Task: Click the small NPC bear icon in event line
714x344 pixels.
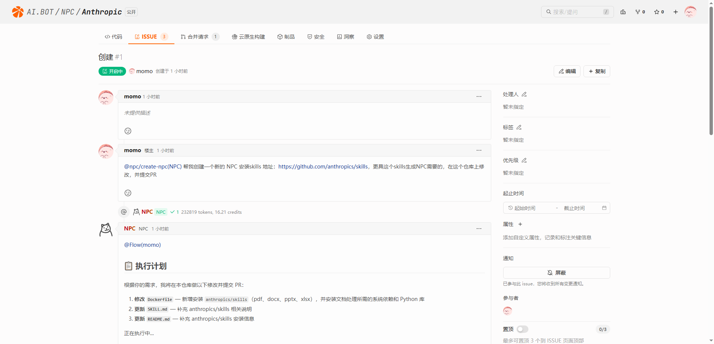Action: pyautogui.click(x=136, y=212)
